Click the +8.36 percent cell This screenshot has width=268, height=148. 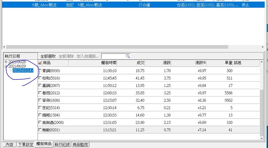[x=202, y=100]
